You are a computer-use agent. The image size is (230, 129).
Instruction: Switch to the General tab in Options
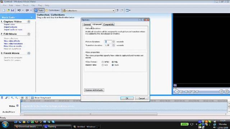pyautogui.click(x=87, y=25)
